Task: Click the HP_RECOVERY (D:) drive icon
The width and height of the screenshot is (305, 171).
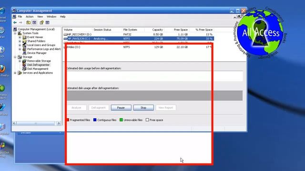Action: 65,35
